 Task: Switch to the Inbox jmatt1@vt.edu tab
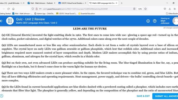coord(11,3)
